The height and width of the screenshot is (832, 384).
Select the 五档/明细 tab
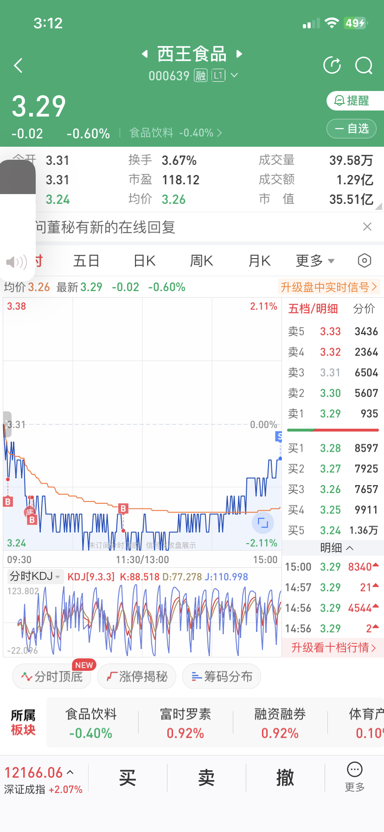(313, 309)
